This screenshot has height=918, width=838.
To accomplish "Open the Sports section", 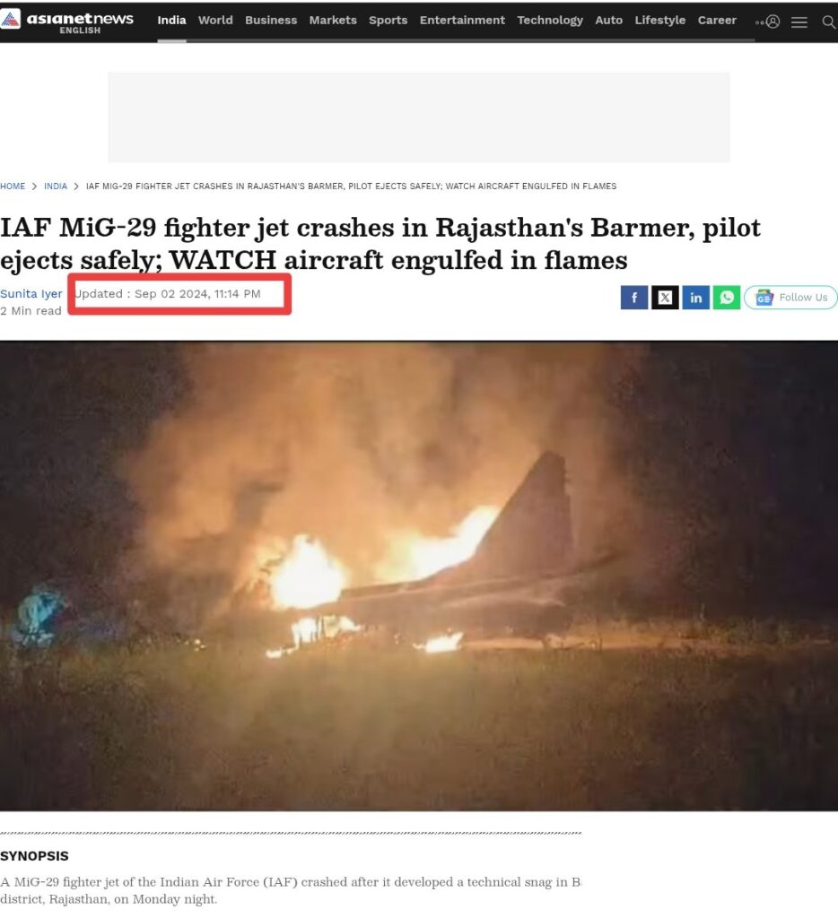I will point(388,21).
